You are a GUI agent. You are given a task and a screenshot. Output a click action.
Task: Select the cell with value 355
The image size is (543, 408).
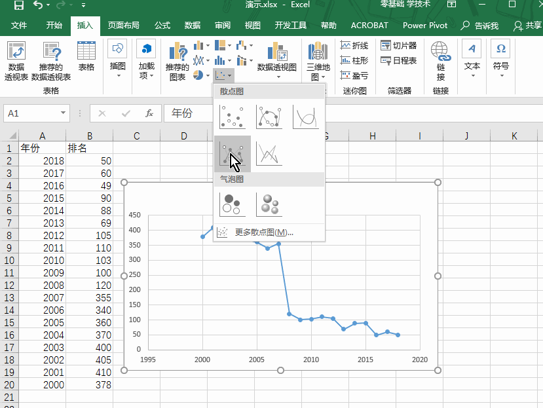tap(89, 298)
